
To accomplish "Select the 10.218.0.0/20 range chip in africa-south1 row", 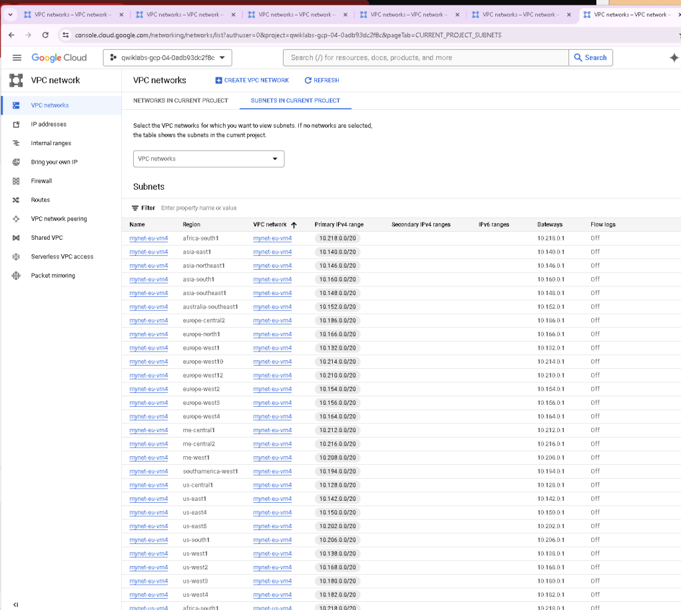I will [x=338, y=238].
